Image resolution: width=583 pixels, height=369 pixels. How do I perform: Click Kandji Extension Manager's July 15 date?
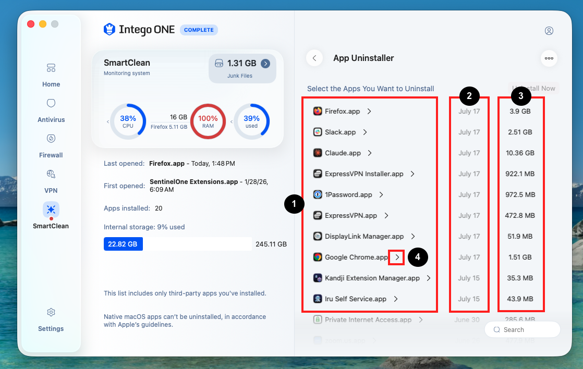click(469, 278)
